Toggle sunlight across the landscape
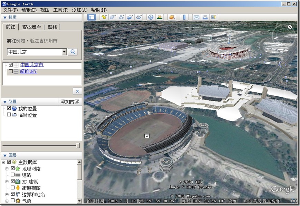The height and width of the screenshot is (206, 300). pos(159,17)
